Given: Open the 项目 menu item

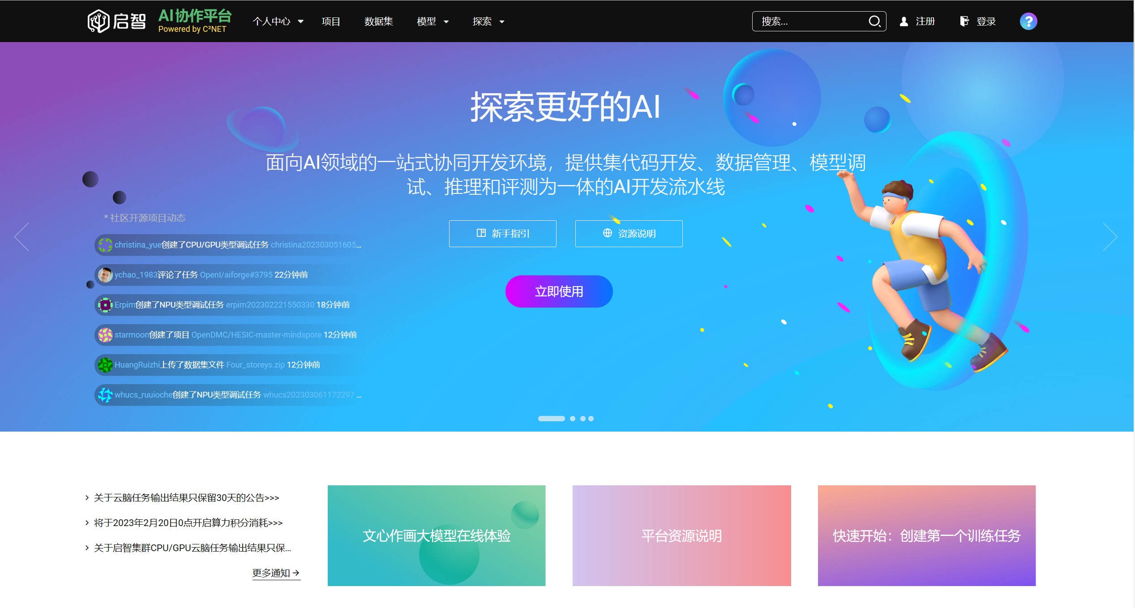Looking at the screenshot, I should 331,21.
